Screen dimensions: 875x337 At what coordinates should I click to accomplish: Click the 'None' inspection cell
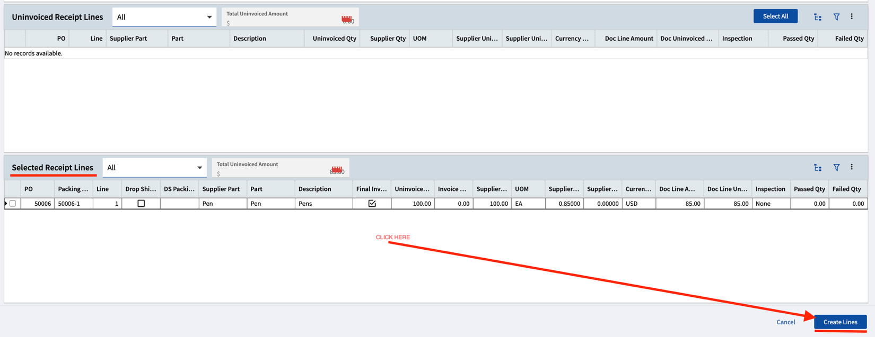coord(771,204)
